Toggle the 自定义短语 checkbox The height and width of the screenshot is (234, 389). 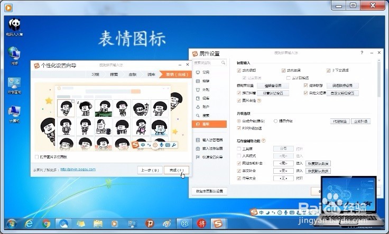click(x=305, y=93)
